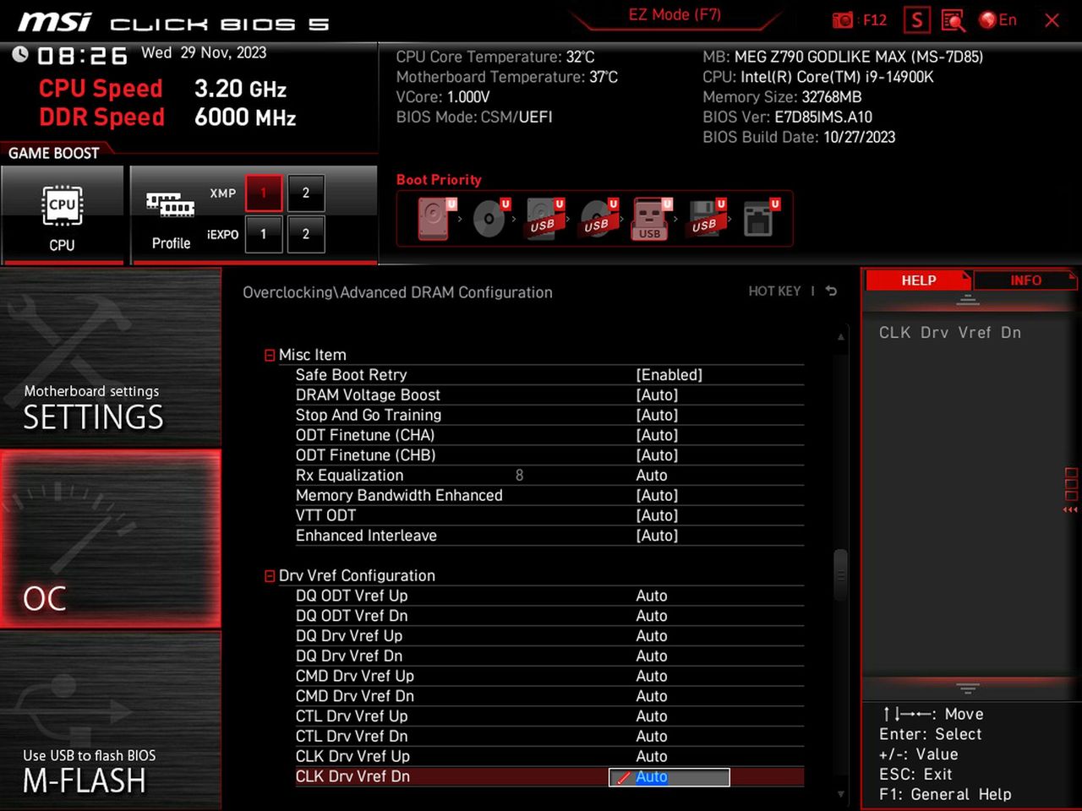Select the DQ ODT Vref Up row

[549, 596]
